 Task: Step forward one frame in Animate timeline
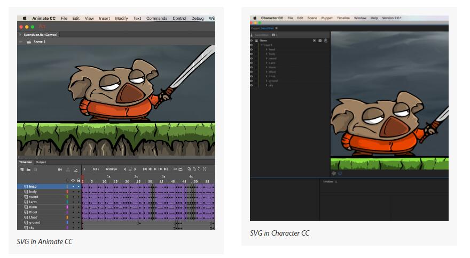point(160,169)
